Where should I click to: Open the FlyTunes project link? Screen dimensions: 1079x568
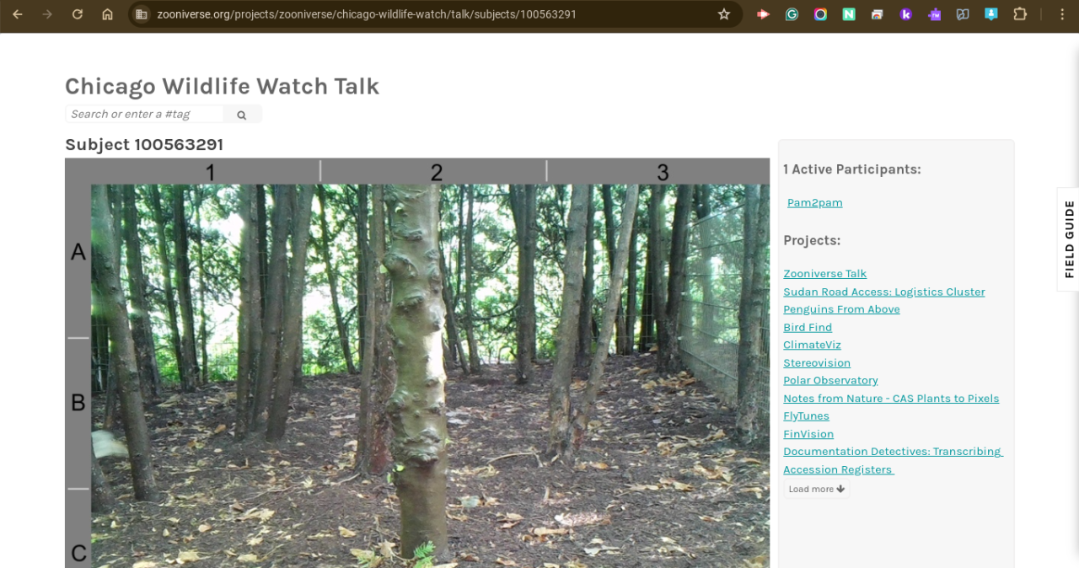point(806,416)
